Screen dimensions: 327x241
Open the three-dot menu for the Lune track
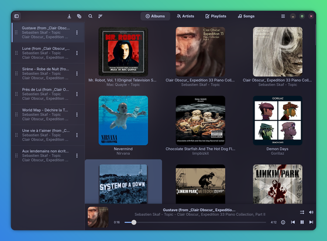point(77,53)
